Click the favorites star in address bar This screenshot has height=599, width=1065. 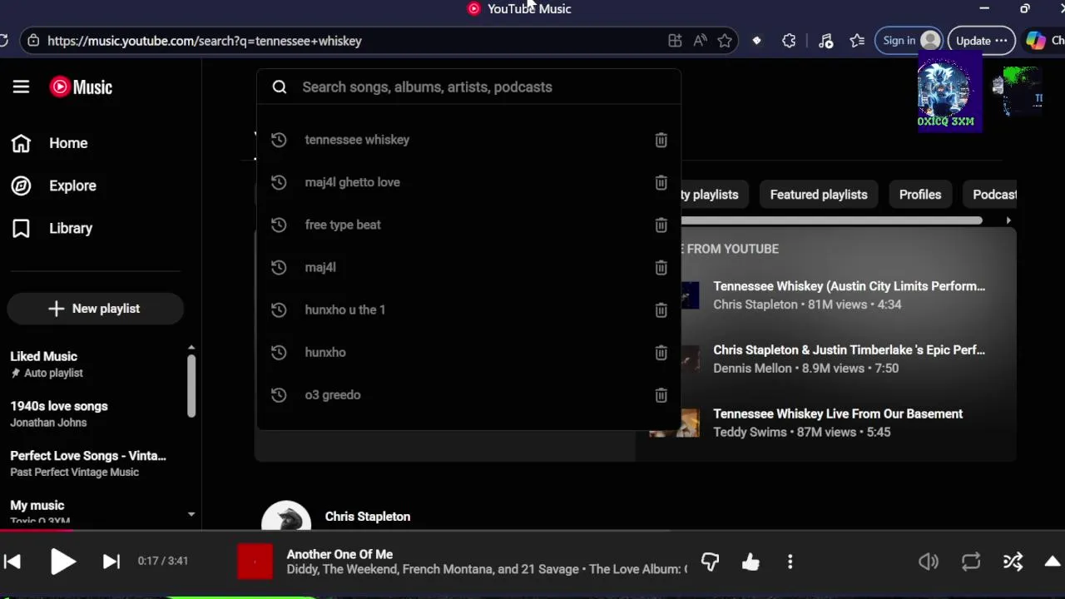pyautogui.click(x=725, y=41)
